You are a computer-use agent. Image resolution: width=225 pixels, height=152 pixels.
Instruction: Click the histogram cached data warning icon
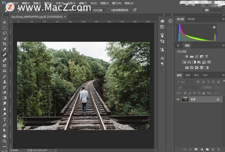[214, 27]
